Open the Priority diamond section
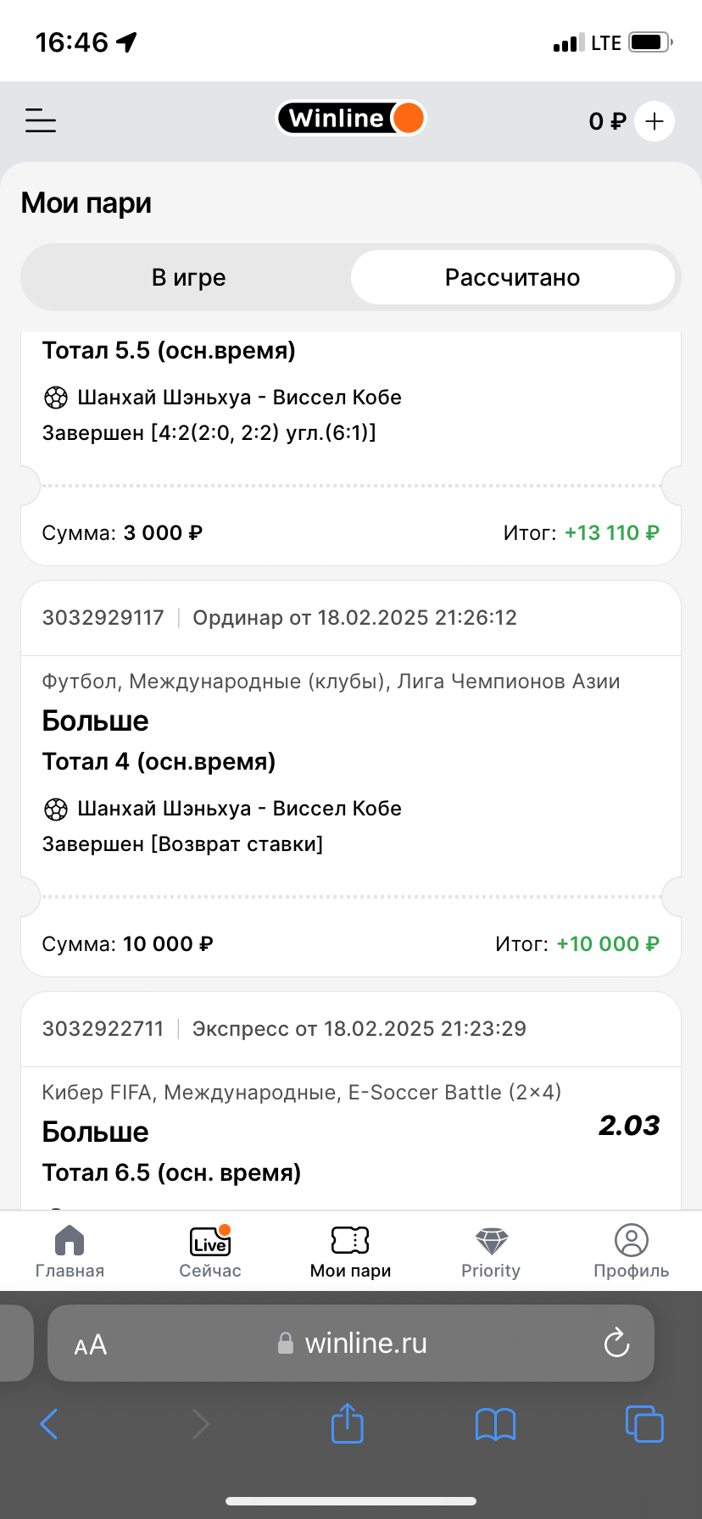Image resolution: width=702 pixels, height=1519 pixels. click(491, 1251)
